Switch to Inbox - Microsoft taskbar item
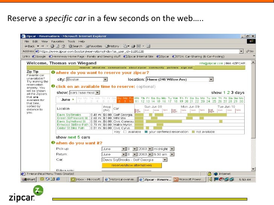This screenshot has width=274, height=205. [86, 179]
